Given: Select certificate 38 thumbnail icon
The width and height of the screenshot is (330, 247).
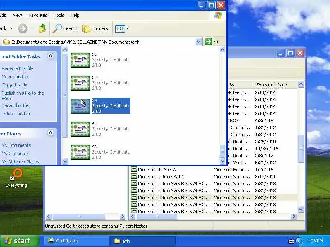Looking at the screenshot, I should click(80, 83).
